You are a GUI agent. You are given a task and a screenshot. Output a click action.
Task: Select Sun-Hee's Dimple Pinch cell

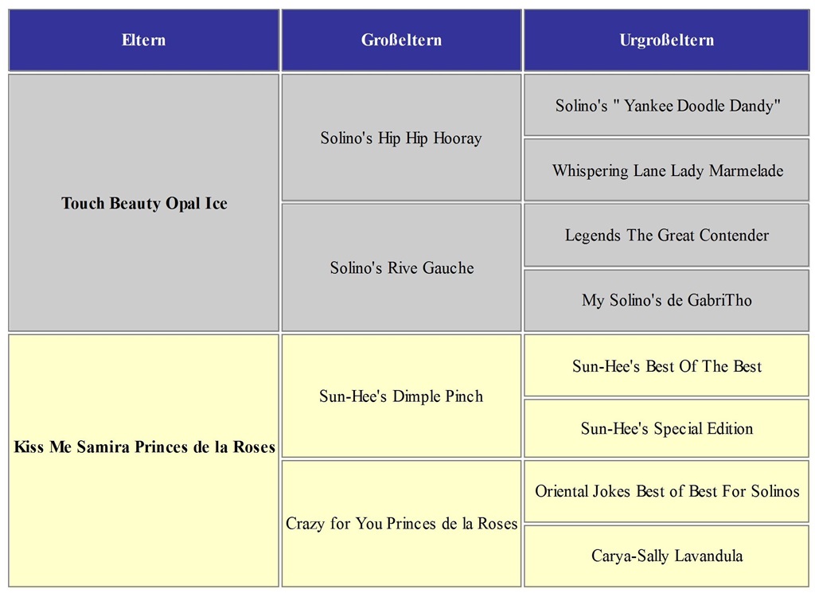tap(401, 396)
